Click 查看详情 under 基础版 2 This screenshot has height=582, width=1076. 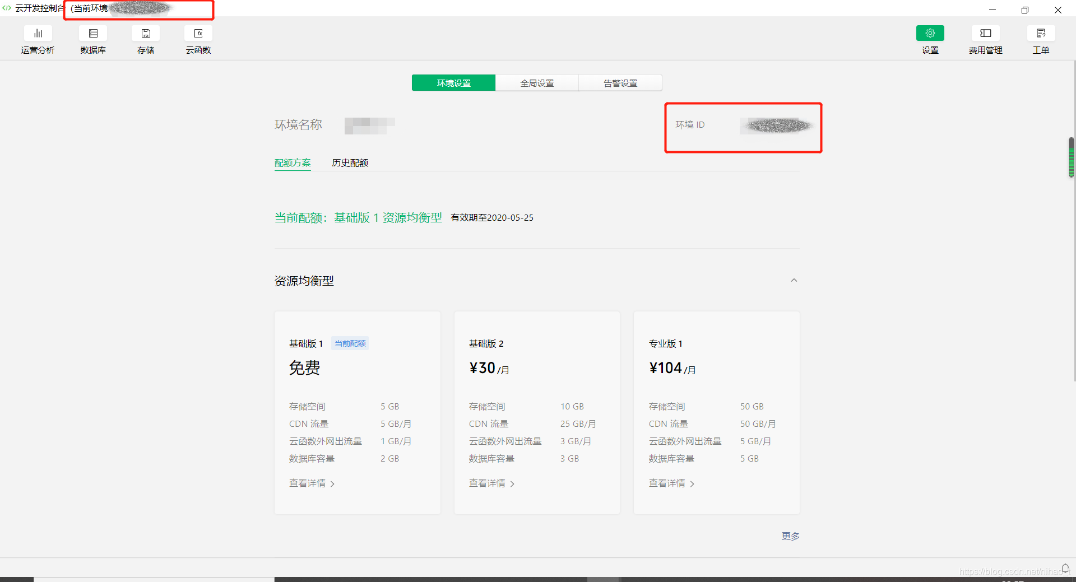click(488, 483)
